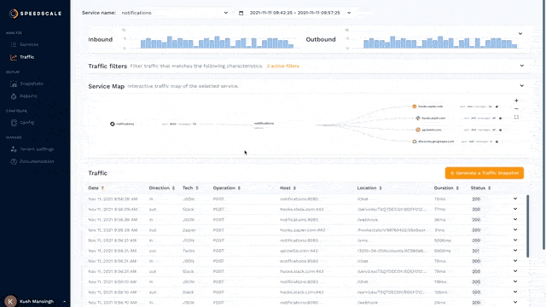Screen dimensions: 546x307
Task: Click the lock icon on the googleapis.com row
Action: pyautogui.click(x=497, y=142)
